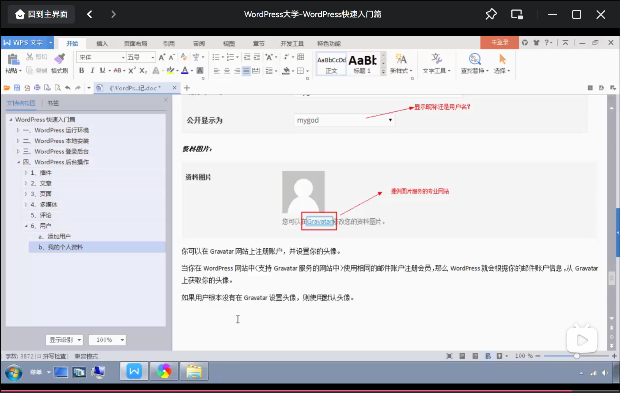
Task: Open the 审阅 ribbon tab
Action: [x=199, y=44]
